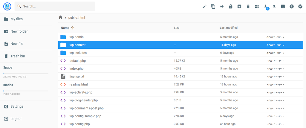Switch view with the grid icon

pyautogui.click(x=257, y=7)
